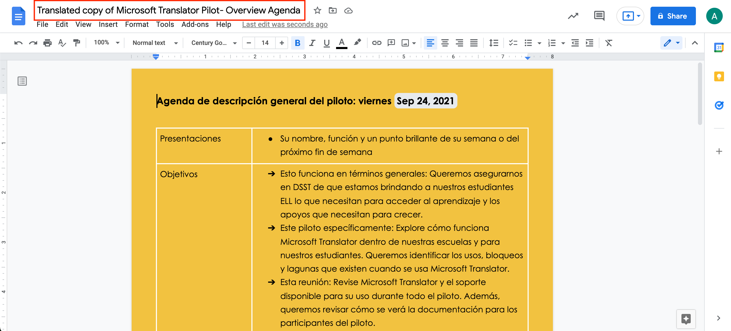Open Google Calendar in the side panel
The width and height of the screenshot is (731, 331).
(719, 48)
